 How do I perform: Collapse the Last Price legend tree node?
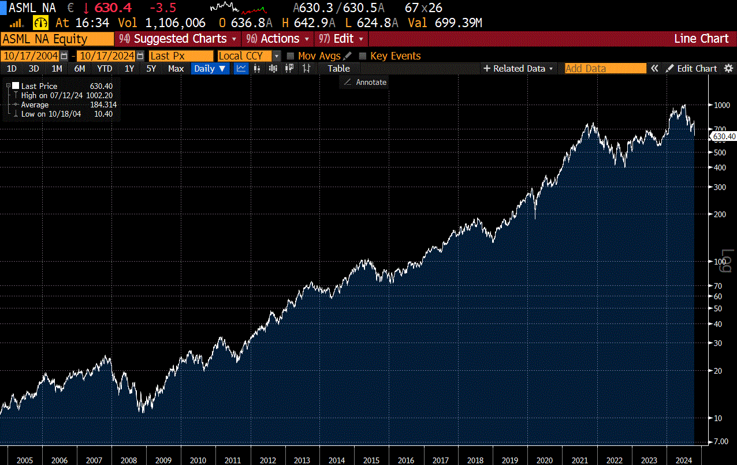click(x=8, y=86)
